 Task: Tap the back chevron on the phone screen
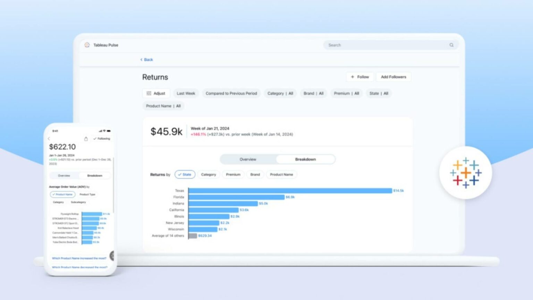pyautogui.click(x=49, y=138)
